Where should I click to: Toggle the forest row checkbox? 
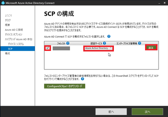pyautogui.click(x=48, y=48)
